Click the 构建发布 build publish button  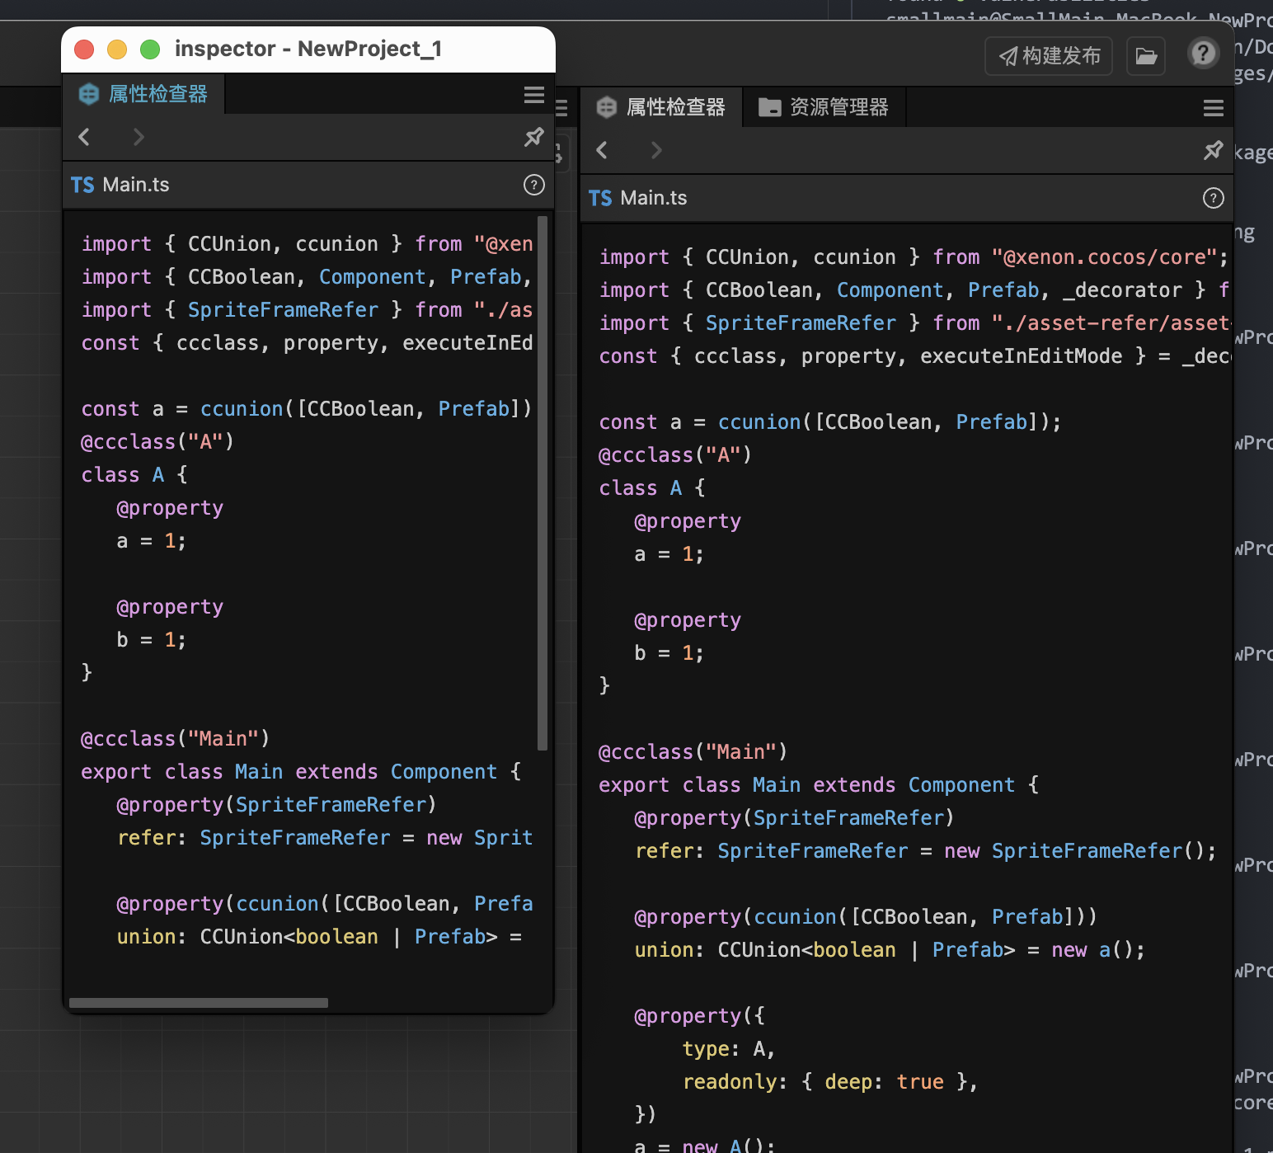click(x=1049, y=56)
